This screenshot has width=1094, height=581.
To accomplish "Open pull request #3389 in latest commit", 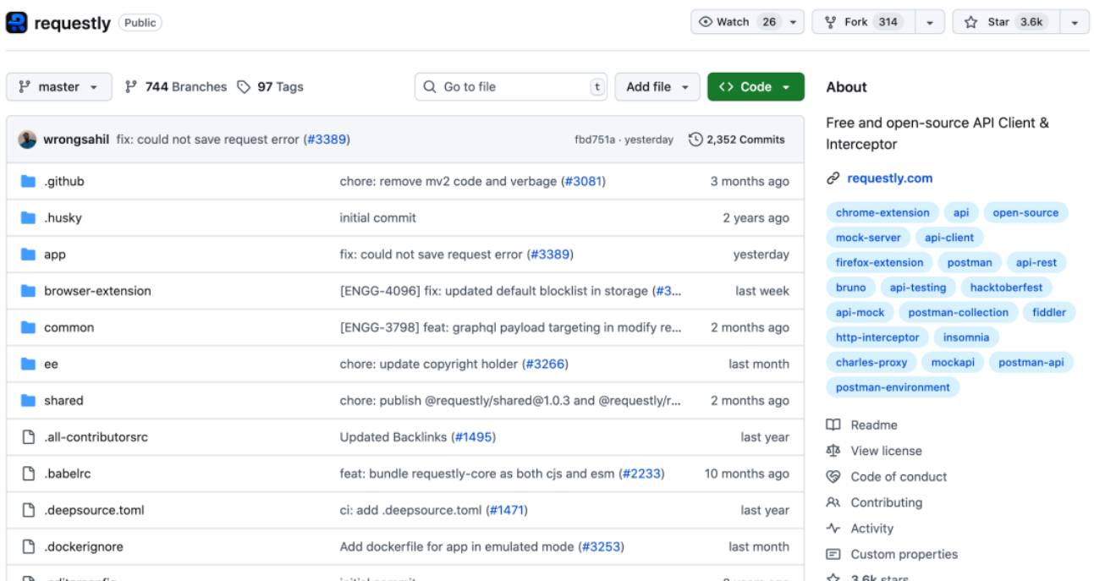I will pos(326,140).
